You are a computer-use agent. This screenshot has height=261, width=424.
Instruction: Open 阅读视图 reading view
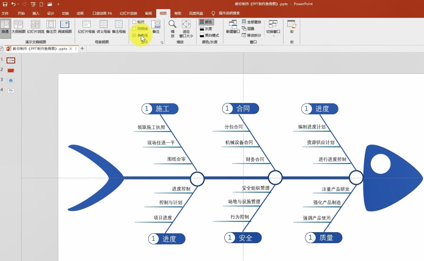pos(65,27)
